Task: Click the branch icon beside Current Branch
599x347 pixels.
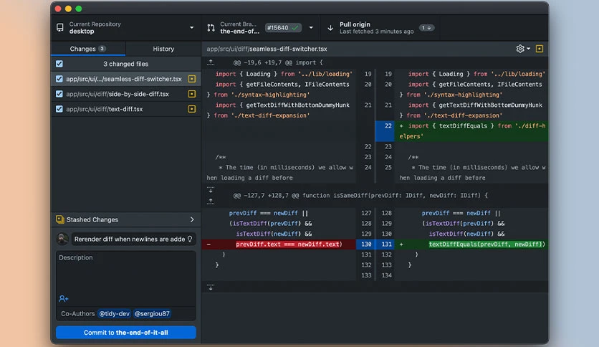Action: 211,27
